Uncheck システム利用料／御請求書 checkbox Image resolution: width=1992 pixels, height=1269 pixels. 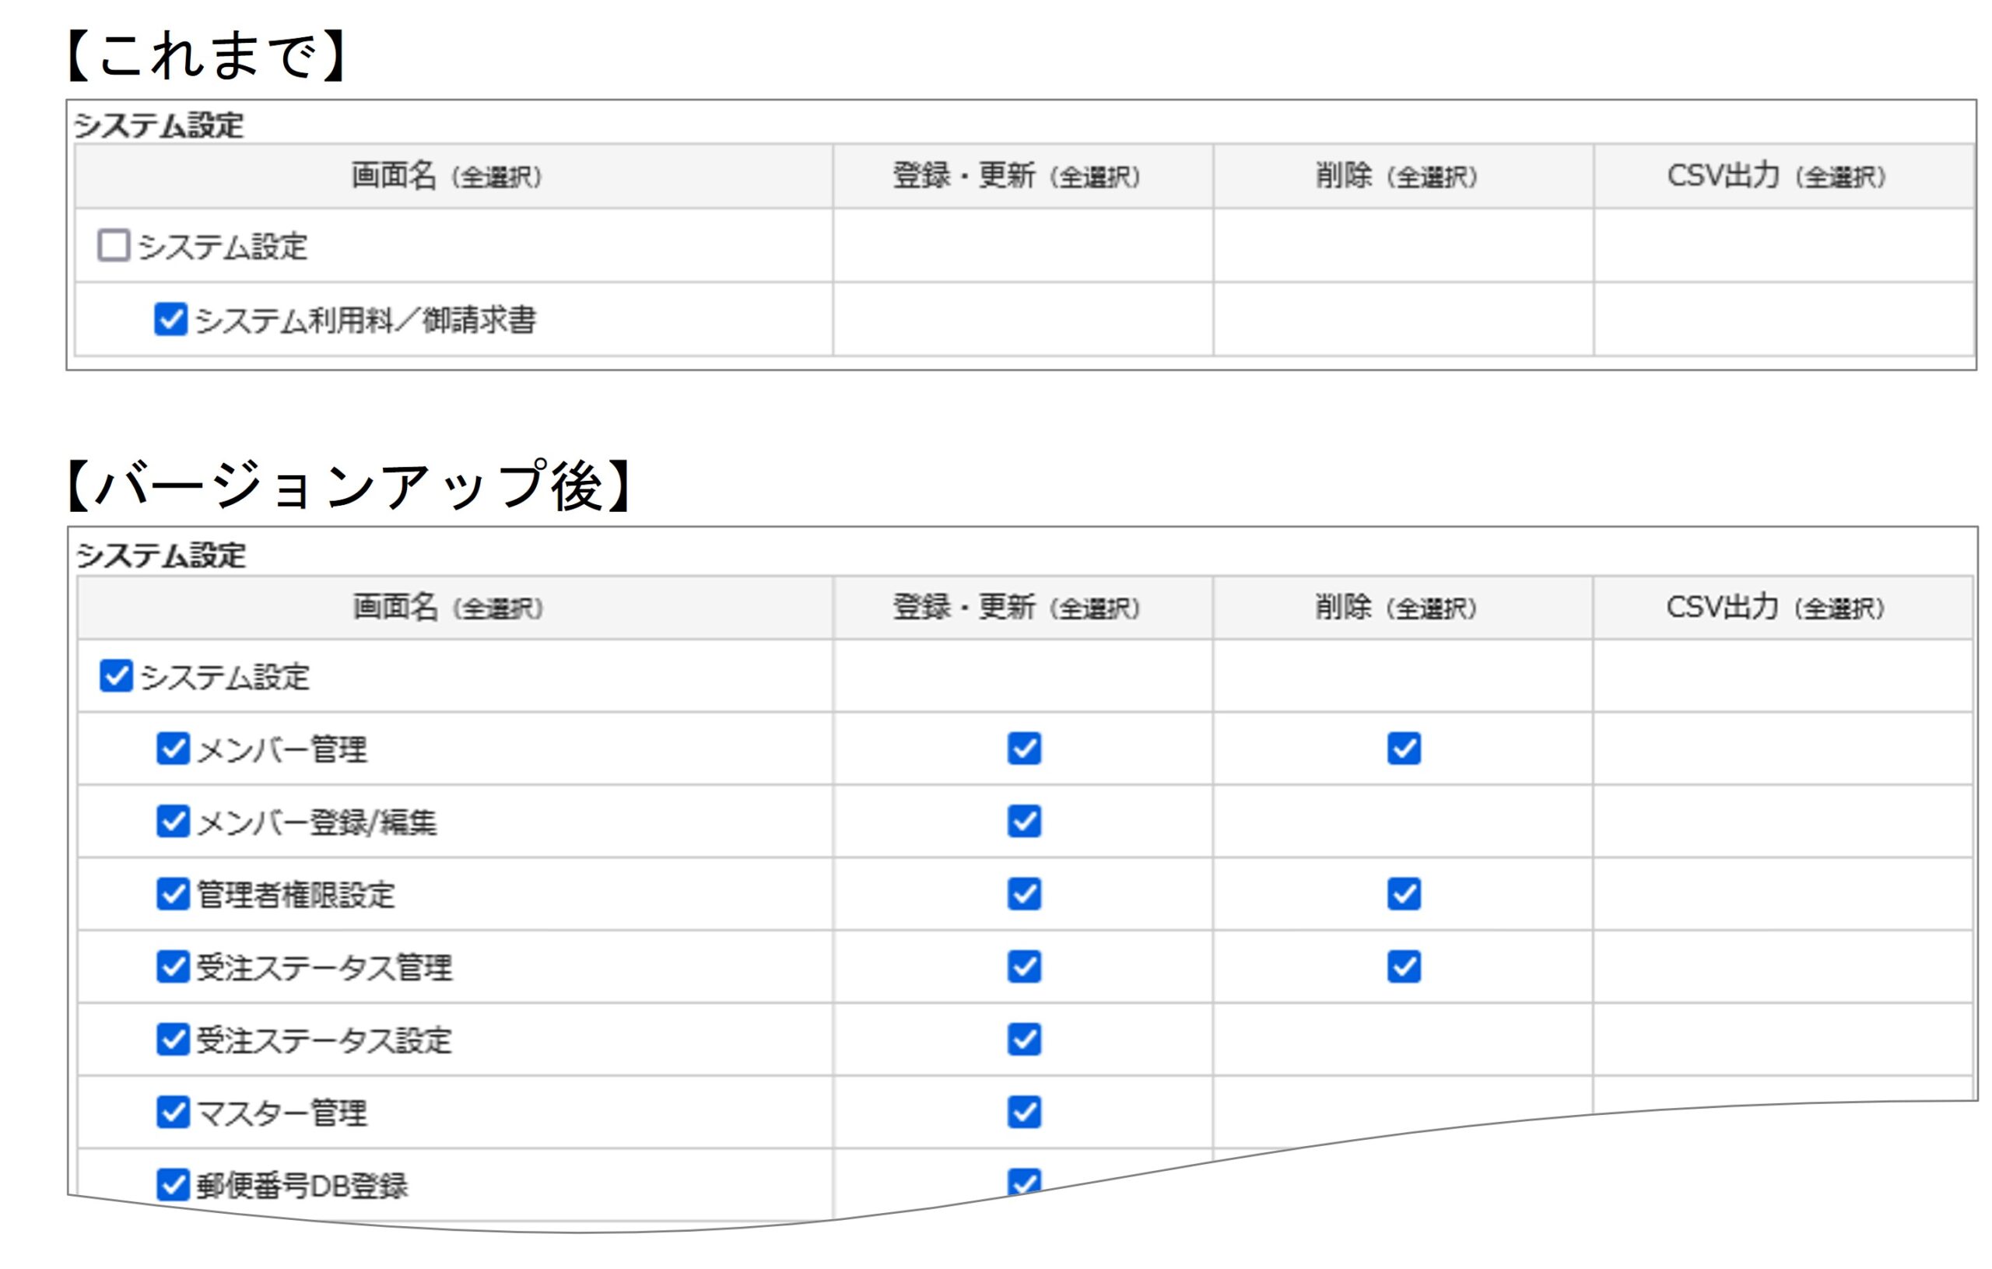coord(170,318)
